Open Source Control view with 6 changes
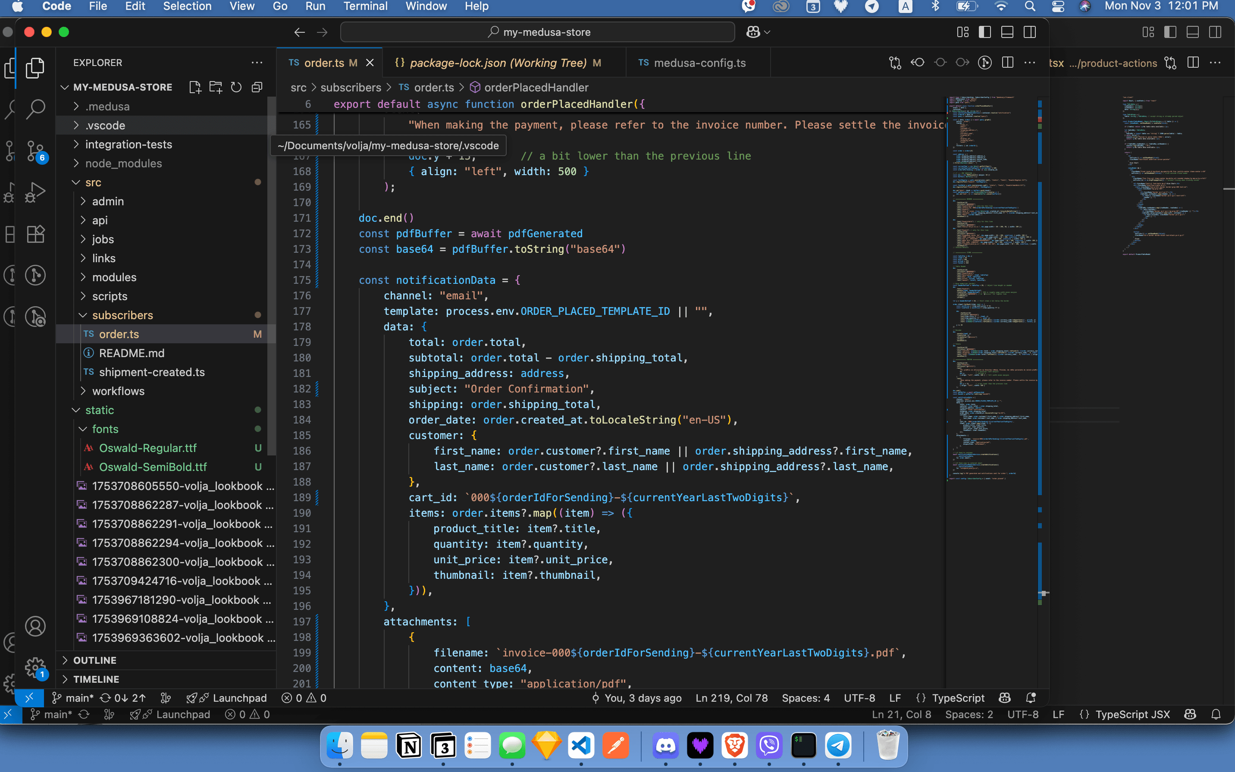Image resolution: width=1235 pixels, height=772 pixels. pos(35,151)
